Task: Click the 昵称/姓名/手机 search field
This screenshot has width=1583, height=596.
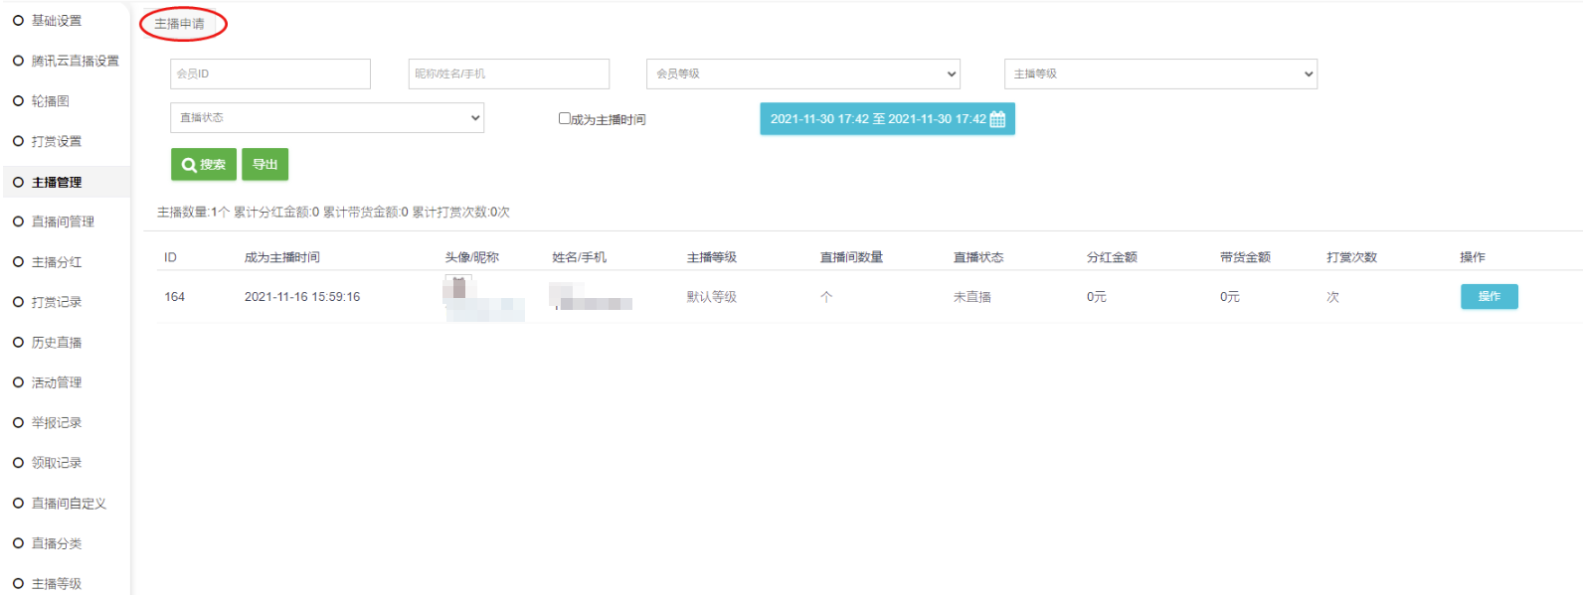Action: (508, 74)
